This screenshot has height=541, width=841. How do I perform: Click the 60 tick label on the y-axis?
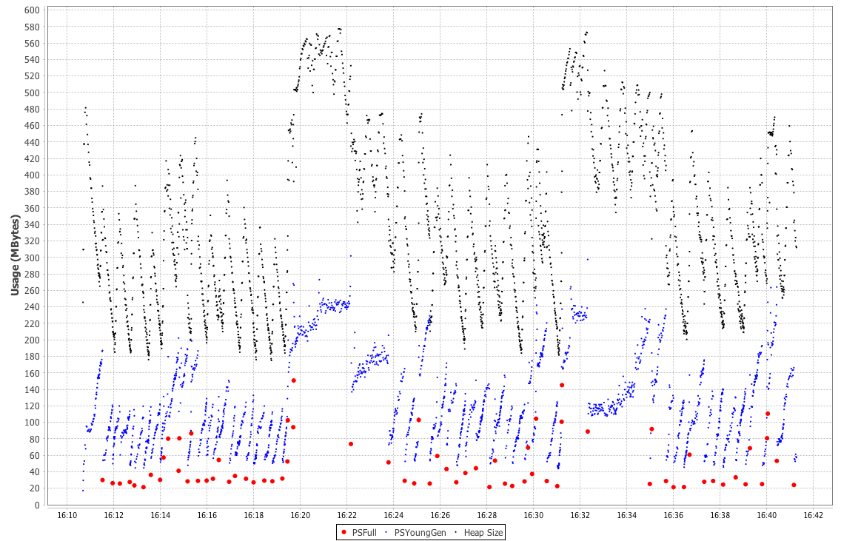coord(34,456)
